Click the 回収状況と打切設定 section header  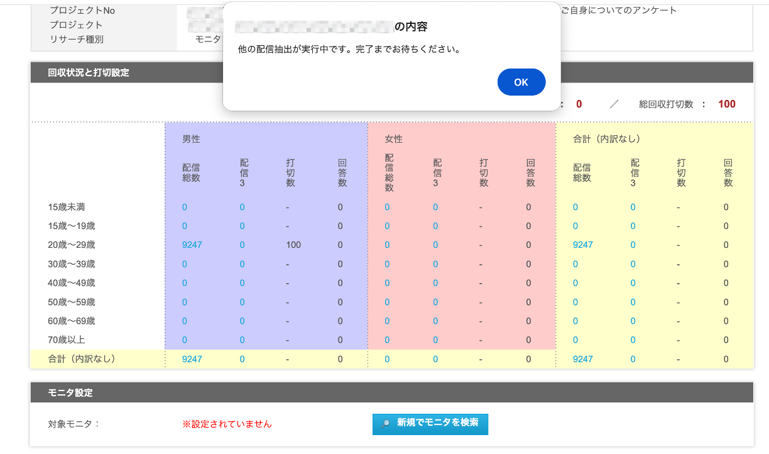click(89, 72)
